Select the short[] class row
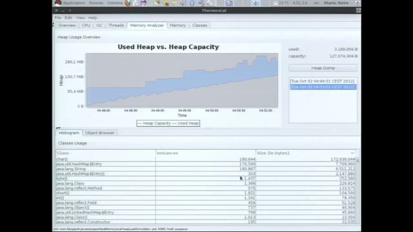This screenshot has height=232, width=413. click(206, 193)
